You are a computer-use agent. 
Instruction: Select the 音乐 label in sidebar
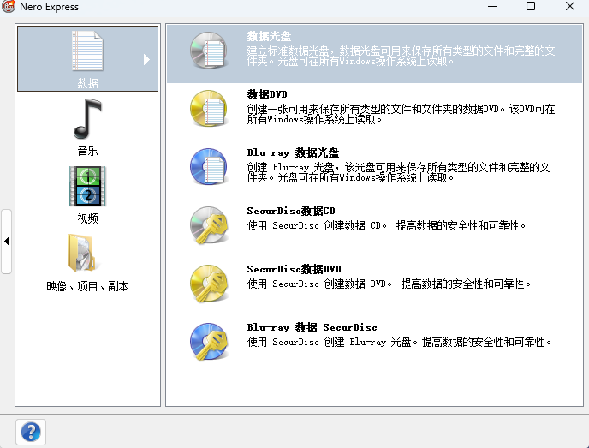[87, 151]
